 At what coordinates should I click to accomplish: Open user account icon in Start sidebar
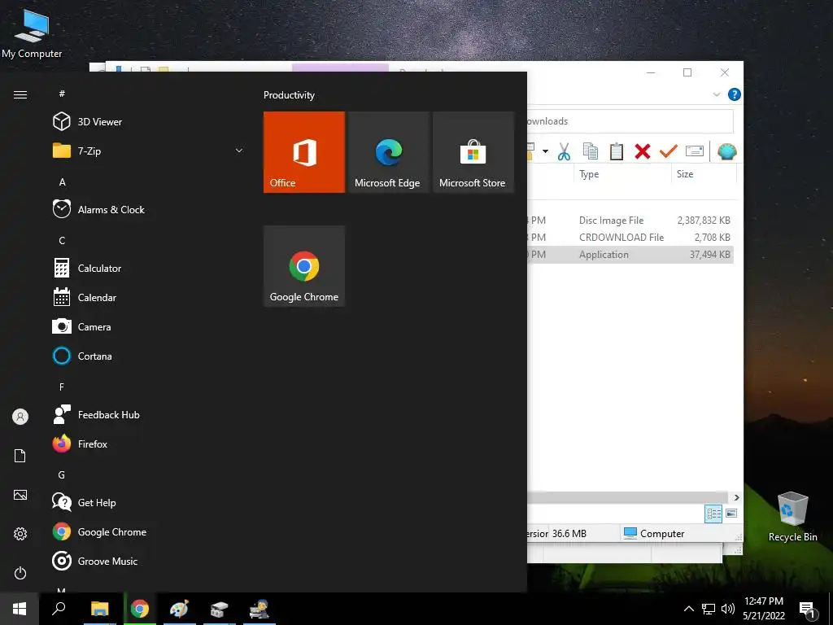point(20,417)
